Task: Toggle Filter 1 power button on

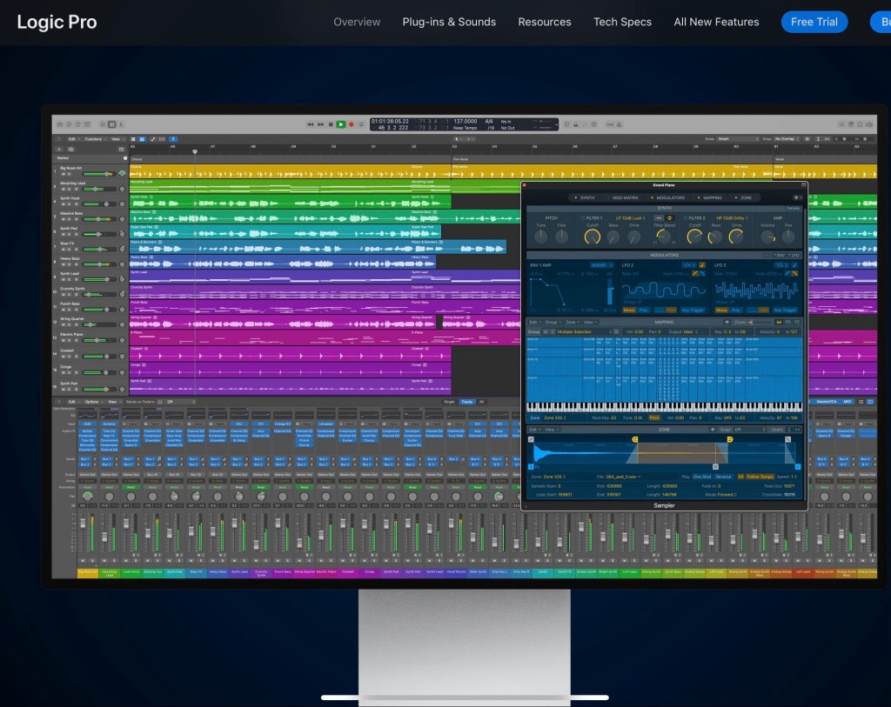Action: click(x=583, y=218)
